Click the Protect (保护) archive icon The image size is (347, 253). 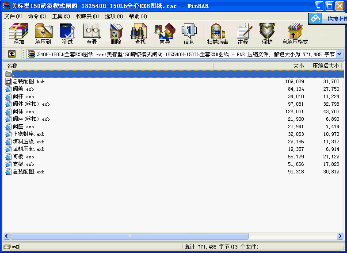267,34
